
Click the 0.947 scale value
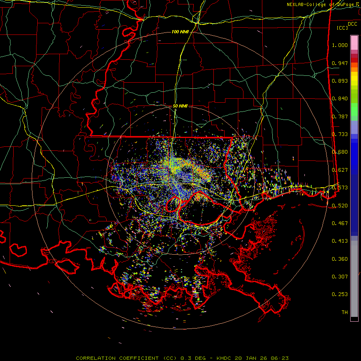click(340, 63)
